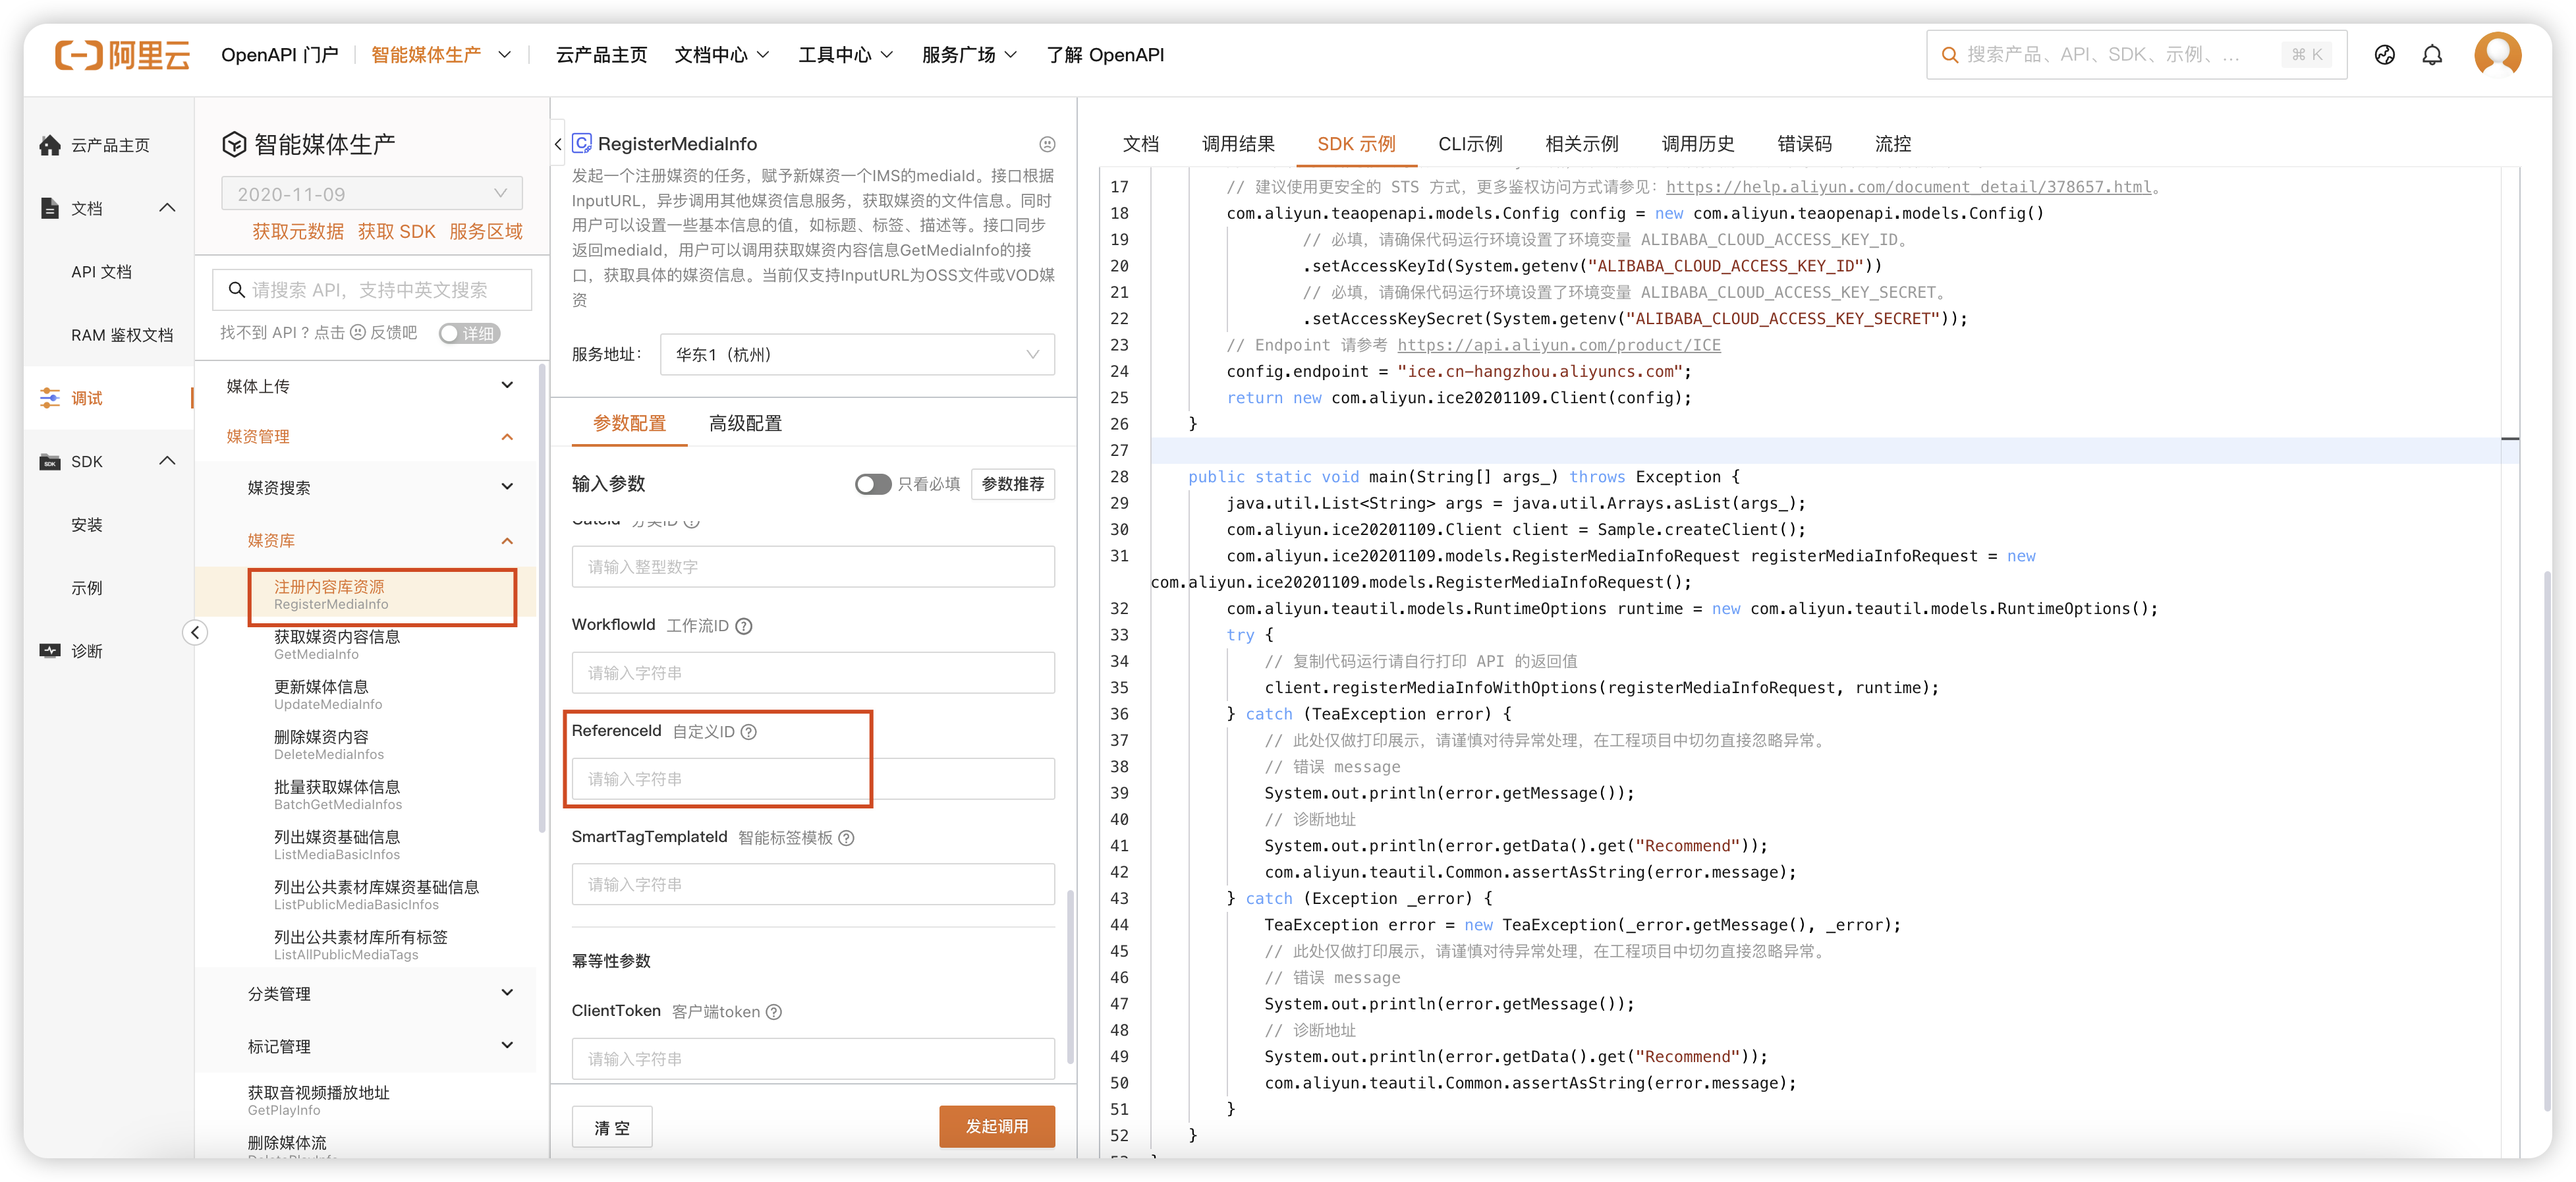
Task: Show help for ReferenceId parameter
Action: point(749,732)
